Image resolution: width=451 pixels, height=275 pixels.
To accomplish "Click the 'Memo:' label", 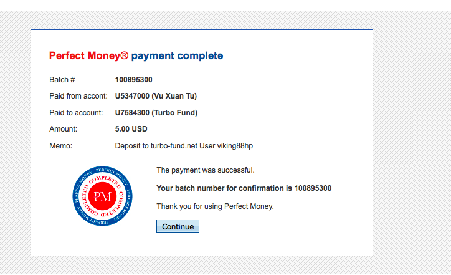I will (60, 146).
